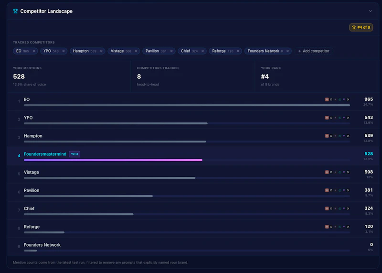Click the teal circle icon in EO row

(x=340, y=99)
